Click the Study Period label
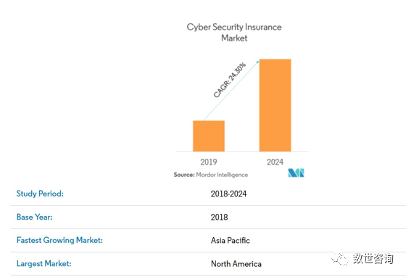406x277 pixels. 40,194
